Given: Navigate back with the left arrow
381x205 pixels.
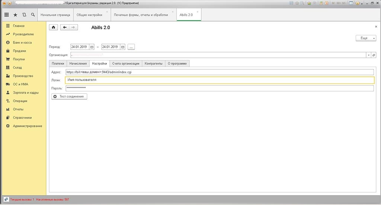Looking at the screenshot, I should [65, 27].
